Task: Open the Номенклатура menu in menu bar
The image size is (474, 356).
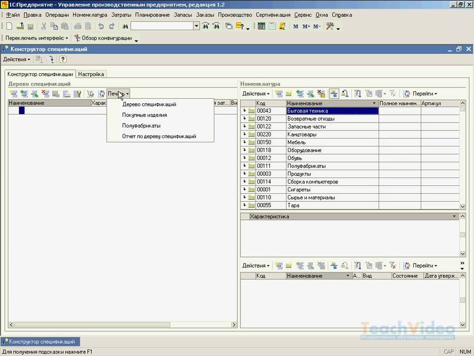Action: pos(90,15)
